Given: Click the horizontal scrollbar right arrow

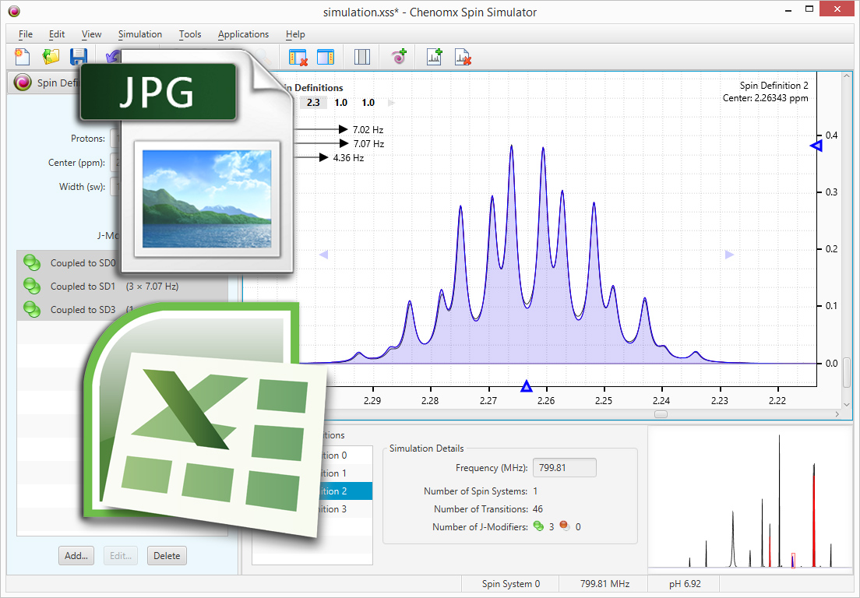Looking at the screenshot, I should tap(837, 414).
